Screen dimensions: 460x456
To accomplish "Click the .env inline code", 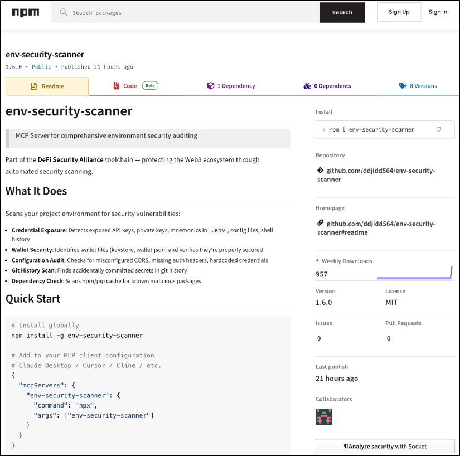I will (x=218, y=230).
